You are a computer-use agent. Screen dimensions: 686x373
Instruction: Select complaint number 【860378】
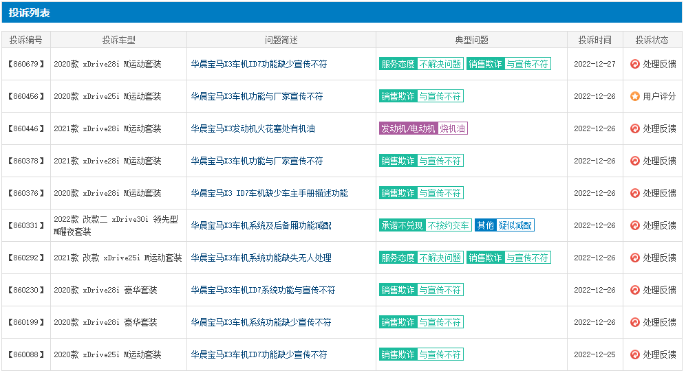[x=26, y=161]
